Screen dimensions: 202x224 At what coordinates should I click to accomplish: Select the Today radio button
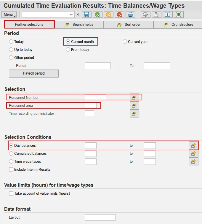11,41
